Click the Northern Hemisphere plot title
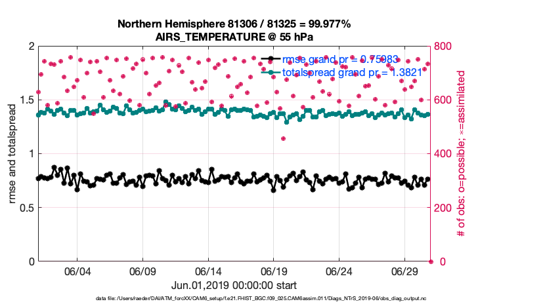This screenshot has height=308, width=545. [x=234, y=24]
